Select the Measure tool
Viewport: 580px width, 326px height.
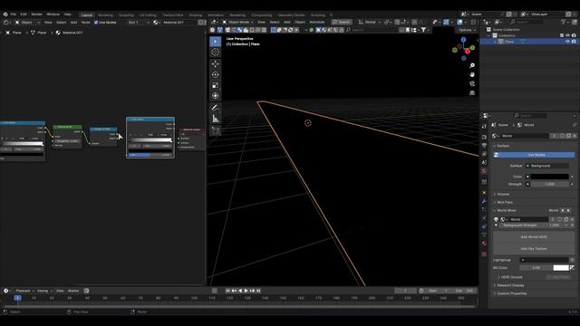click(x=216, y=119)
